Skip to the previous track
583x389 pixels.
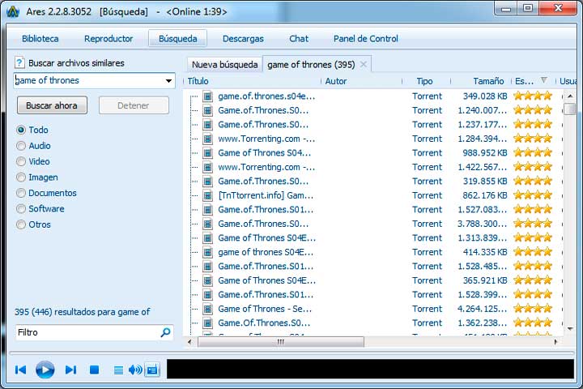[x=20, y=370]
